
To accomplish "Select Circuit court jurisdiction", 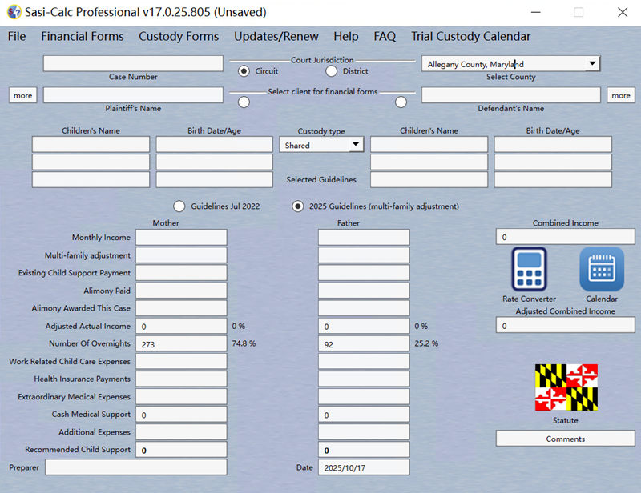I will [243, 71].
